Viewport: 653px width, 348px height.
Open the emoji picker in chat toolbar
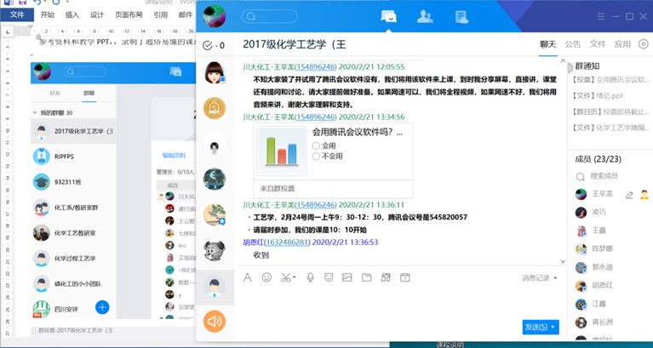click(x=266, y=277)
